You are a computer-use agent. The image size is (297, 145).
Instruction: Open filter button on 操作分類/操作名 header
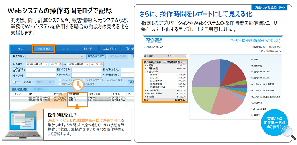coord(165,62)
